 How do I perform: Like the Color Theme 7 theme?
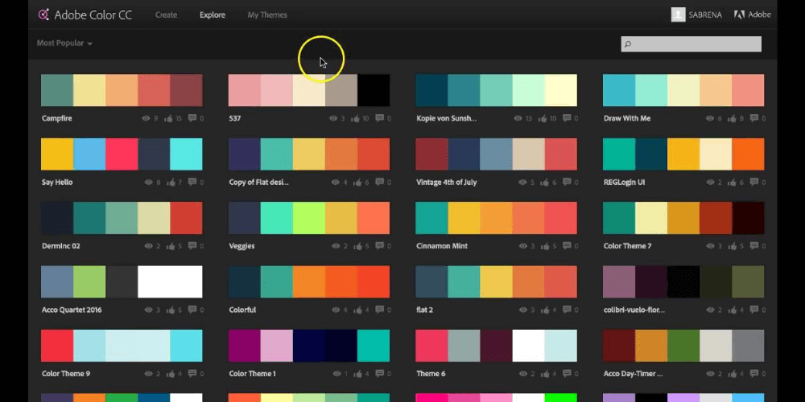[x=733, y=246]
